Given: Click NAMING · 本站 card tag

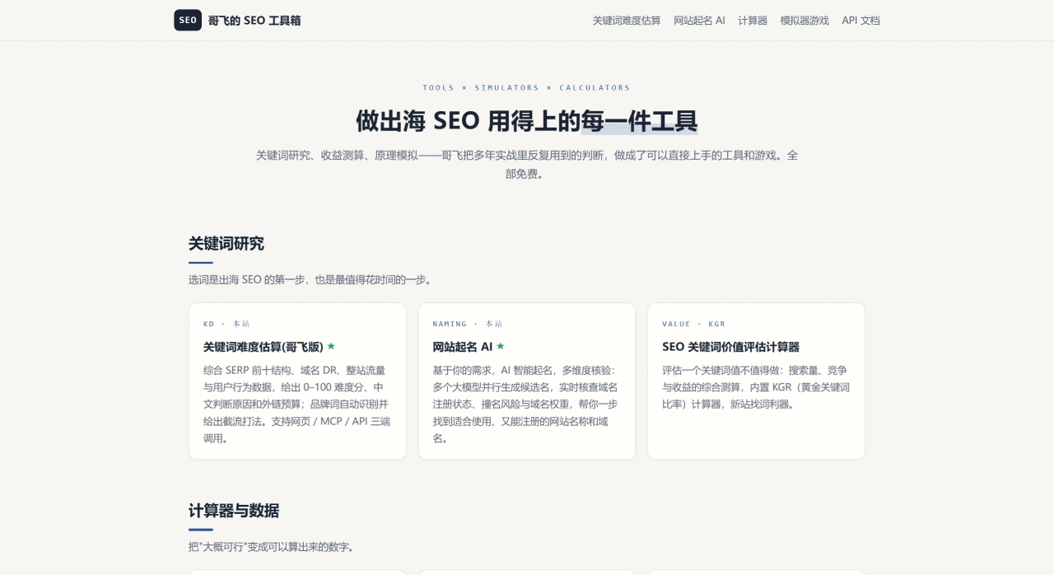Looking at the screenshot, I should (x=468, y=324).
